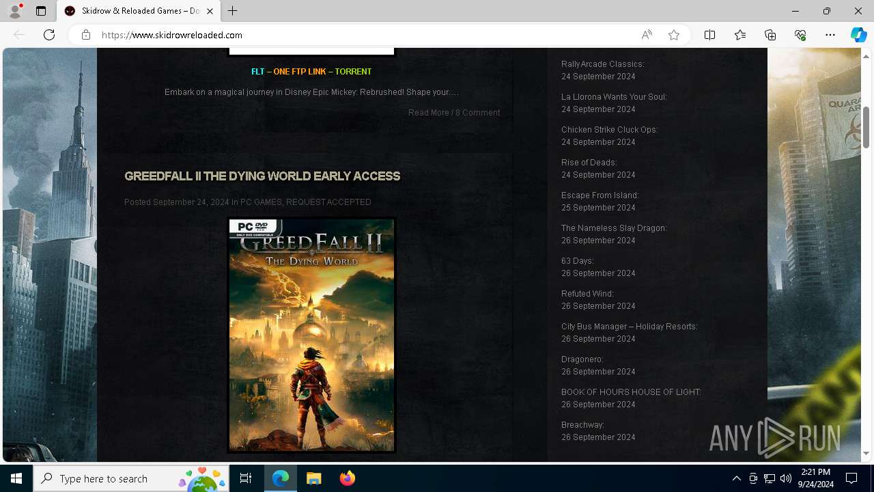The height and width of the screenshot is (492, 874).
Task: Open Task View on the taskbar
Action: pos(246,478)
